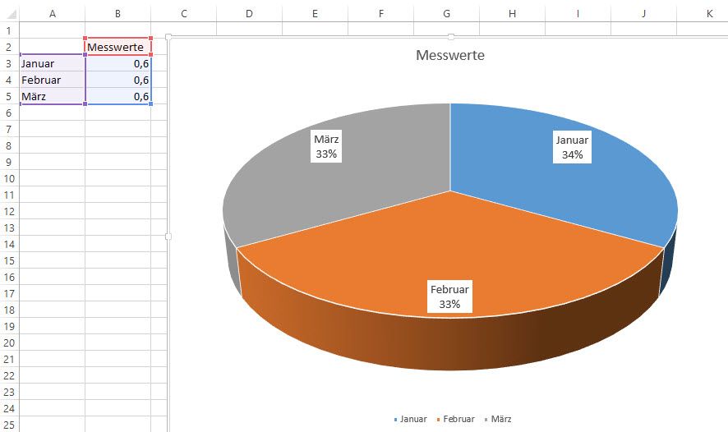Screen dimensions: 728x432
Task: Select column G header
Action: click(447, 14)
